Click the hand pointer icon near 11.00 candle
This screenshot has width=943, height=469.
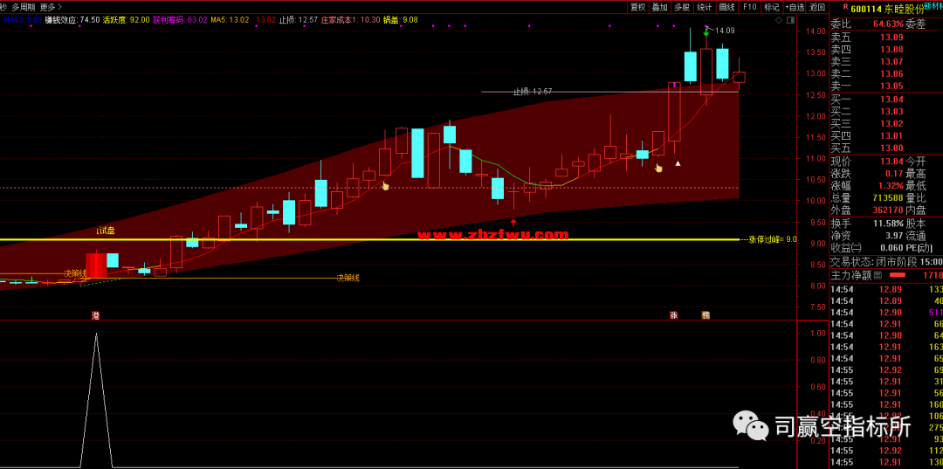[658, 168]
